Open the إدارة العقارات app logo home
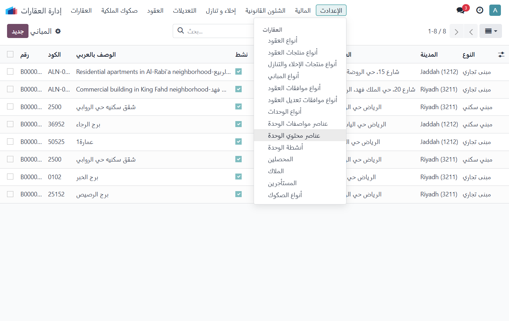The height and width of the screenshot is (321, 509). coord(11,11)
